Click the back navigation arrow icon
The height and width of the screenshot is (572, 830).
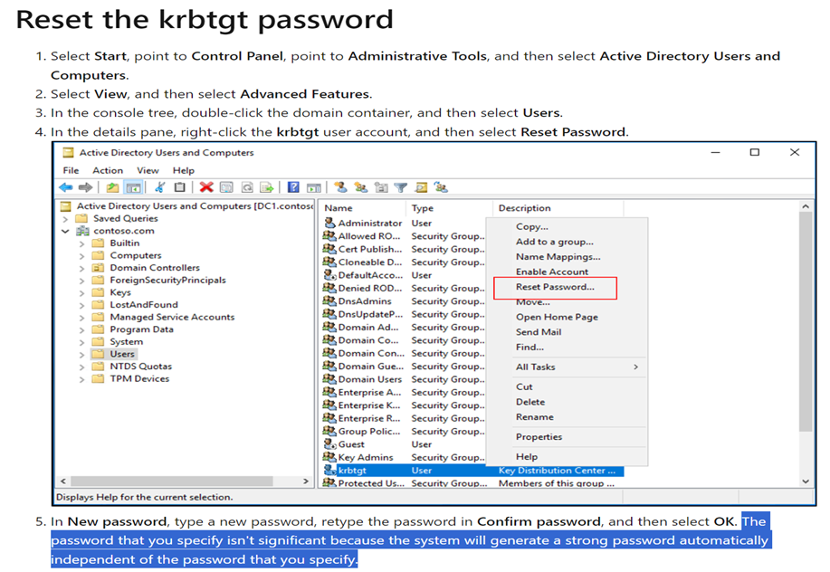[63, 186]
